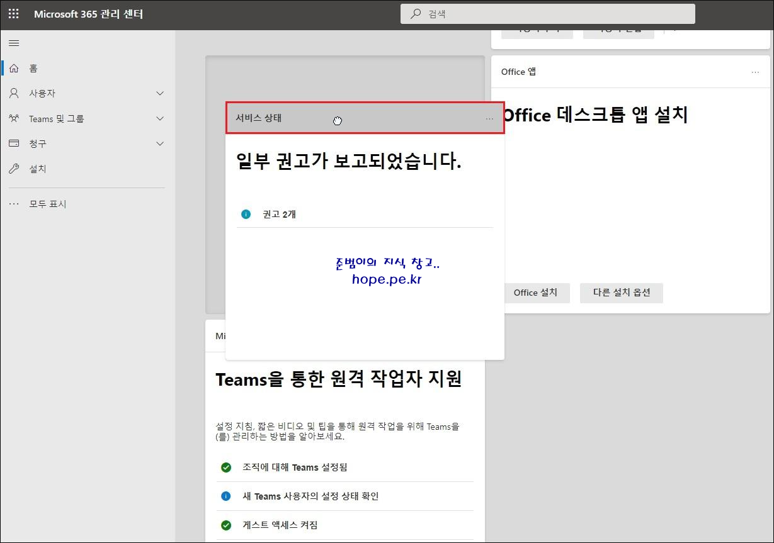Click the Billing card icon
This screenshot has width=774, height=543.
click(x=14, y=143)
